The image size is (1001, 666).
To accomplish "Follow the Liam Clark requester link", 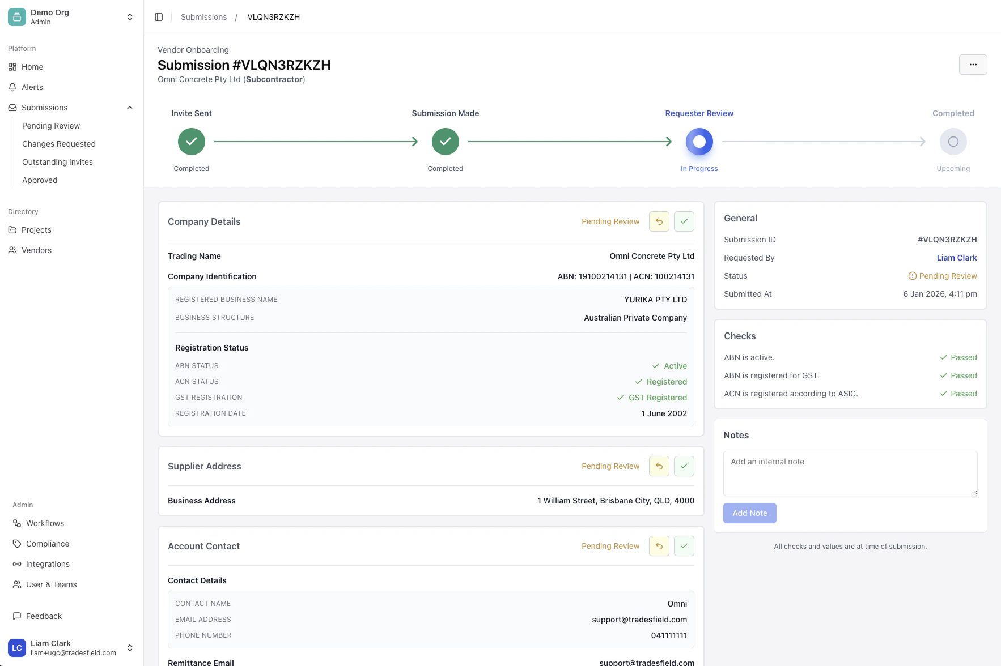I will tap(957, 258).
